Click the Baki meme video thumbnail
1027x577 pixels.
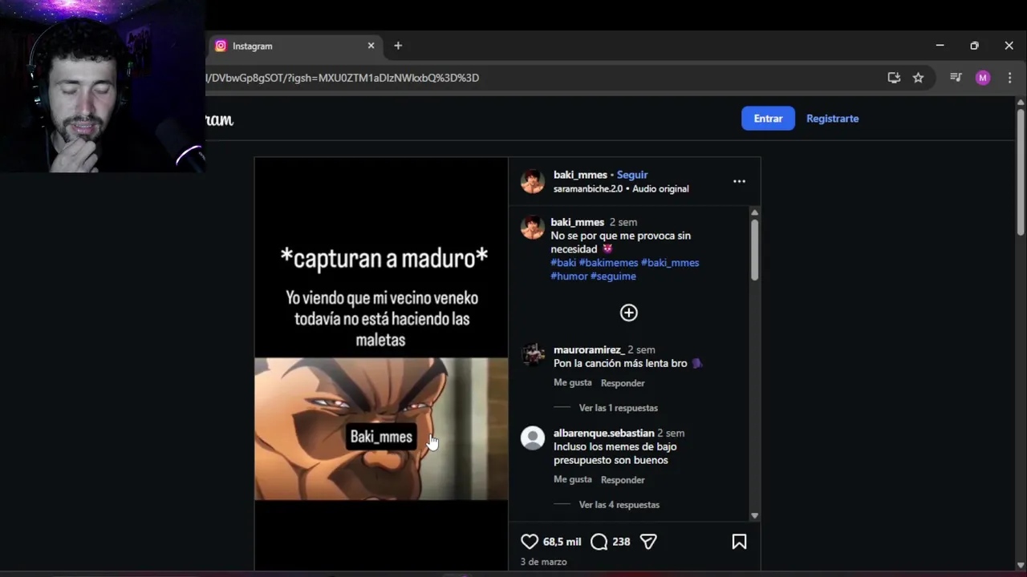tap(381, 429)
